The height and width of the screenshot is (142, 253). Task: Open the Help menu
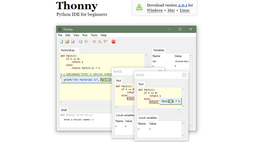click(104, 35)
